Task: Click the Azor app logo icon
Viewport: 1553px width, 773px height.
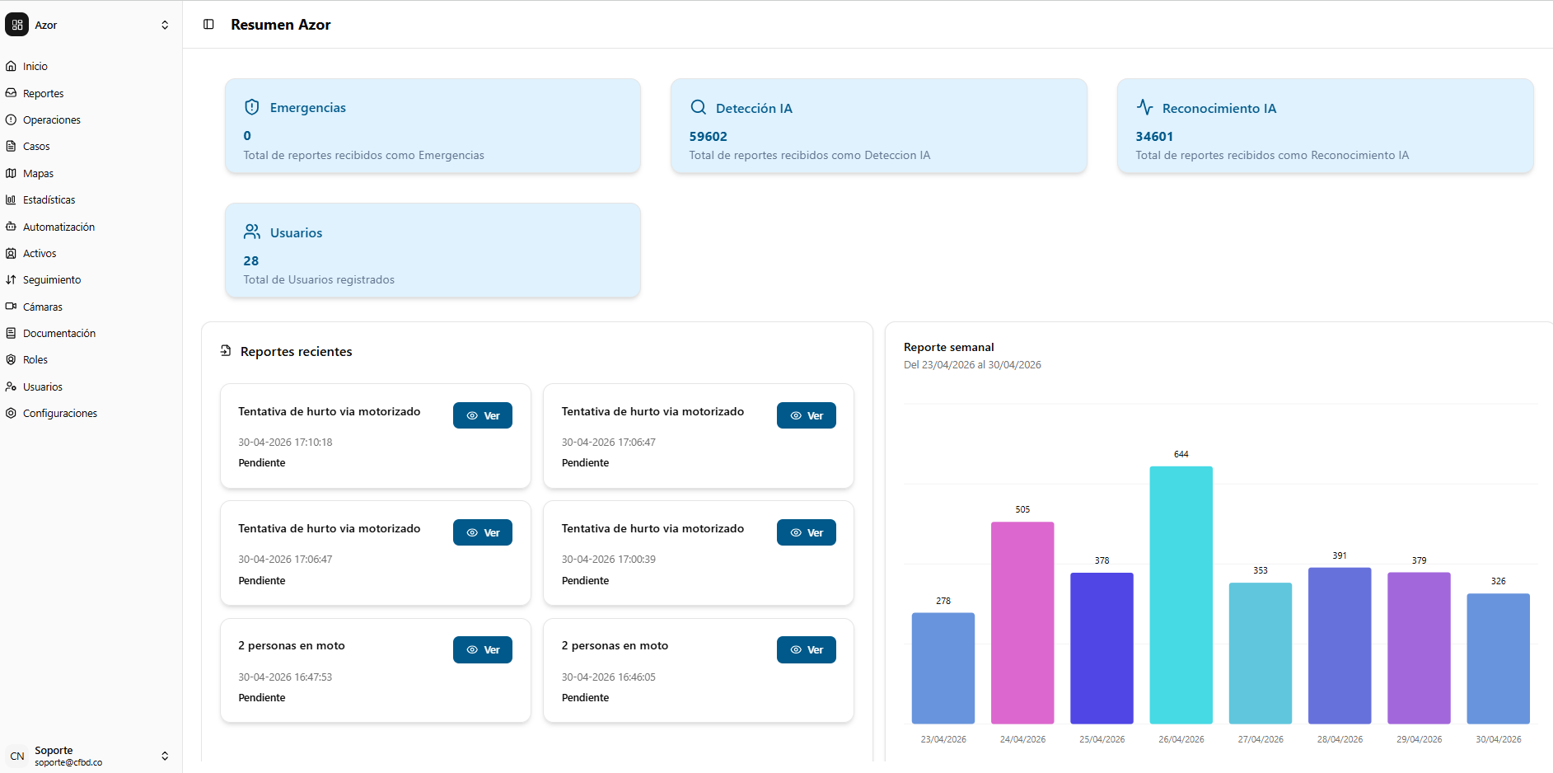Action: tap(16, 25)
